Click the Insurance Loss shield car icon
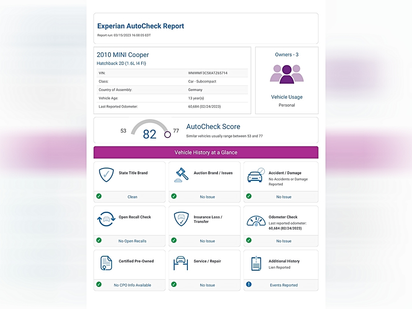The width and height of the screenshot is (412, 309). coord(181,219)
